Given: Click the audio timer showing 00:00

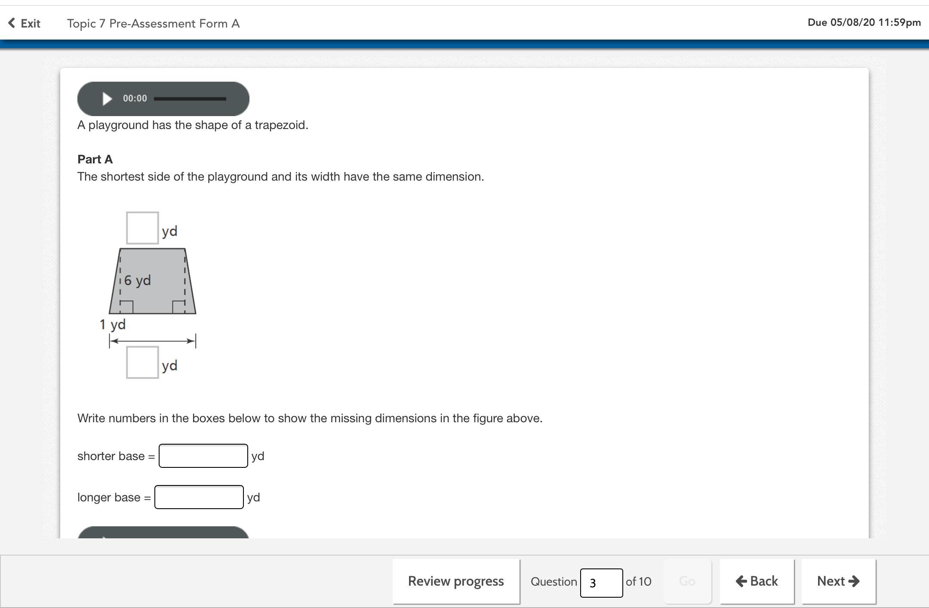Looking at the screenshot, I should [x=135, y=98].
